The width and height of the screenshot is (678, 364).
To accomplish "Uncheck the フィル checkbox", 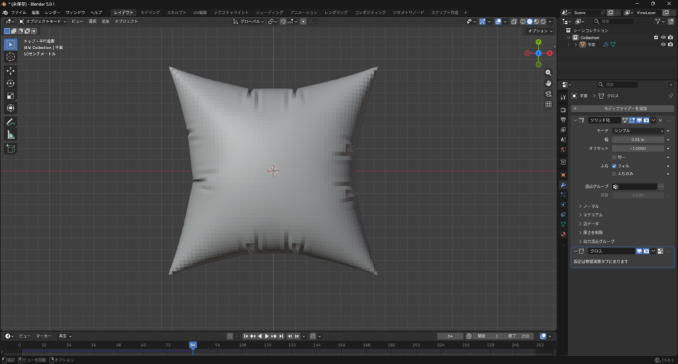I will [x=614, y=165].
